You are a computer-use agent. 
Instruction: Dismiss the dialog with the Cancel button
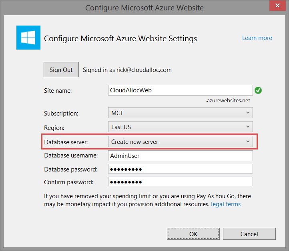click(249, 234)
